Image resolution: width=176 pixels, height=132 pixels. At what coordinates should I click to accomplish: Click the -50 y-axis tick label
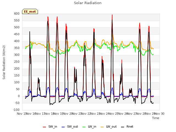17,103
